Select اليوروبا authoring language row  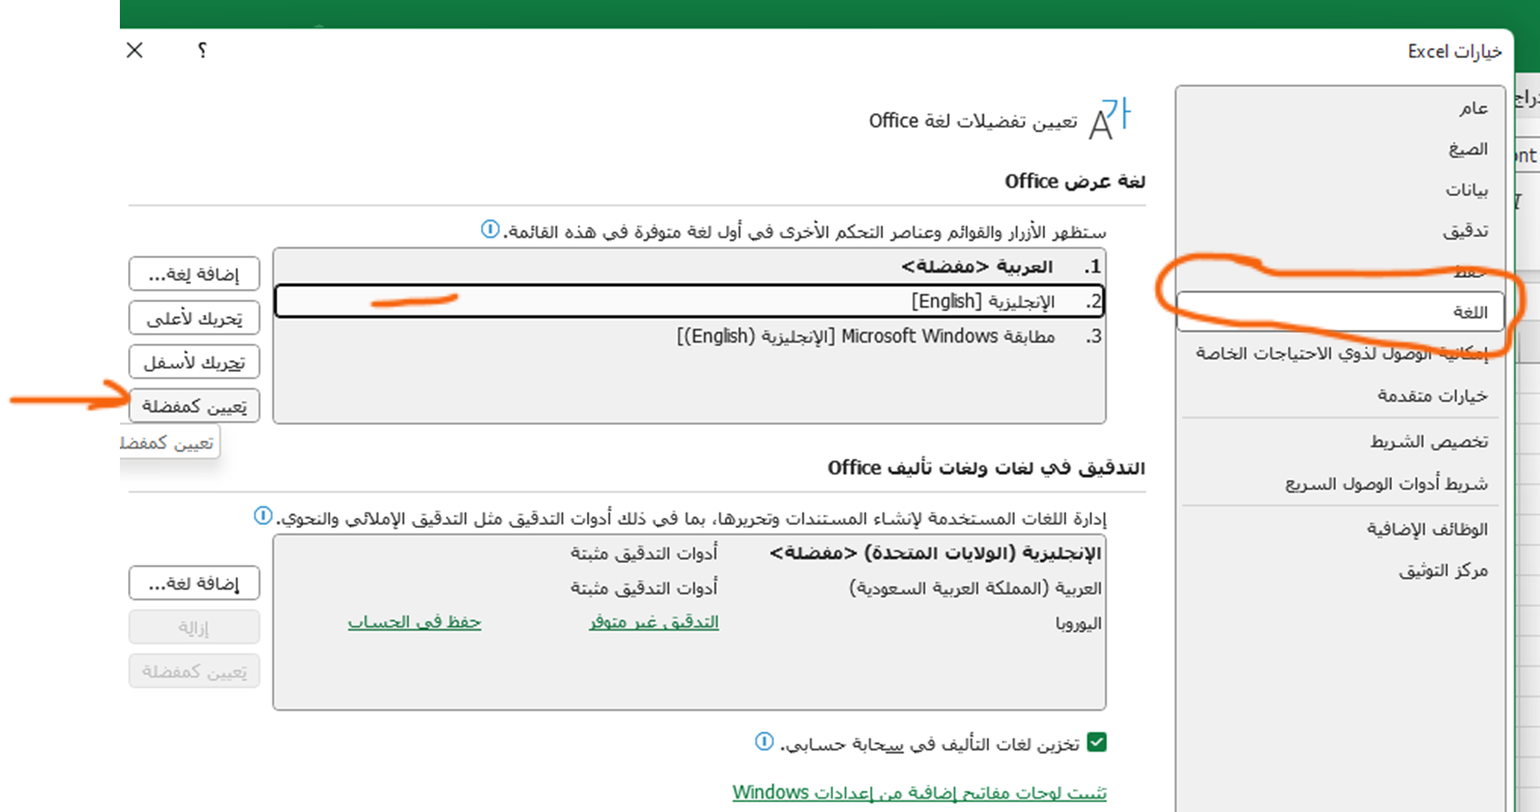click(x=689, y=623)
